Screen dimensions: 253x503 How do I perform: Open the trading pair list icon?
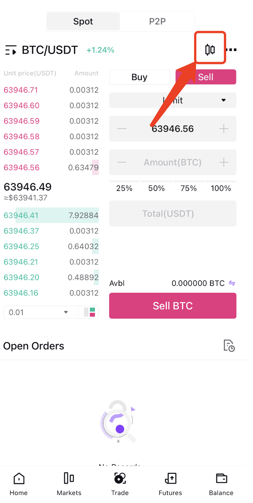11,50
